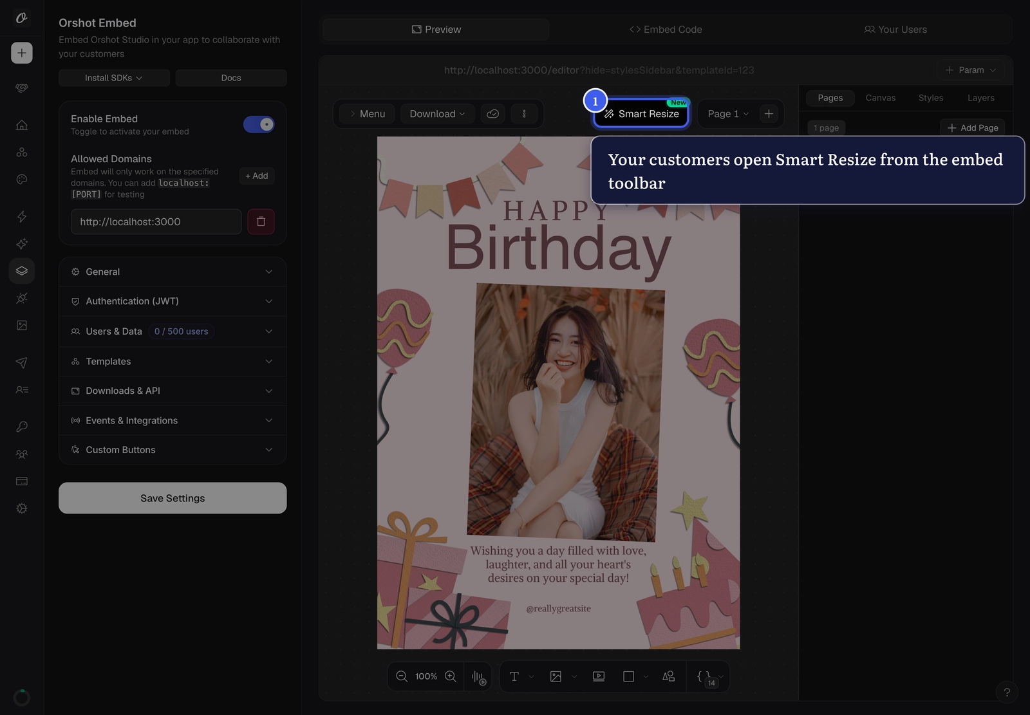1030x715 pixels.
Task: Select the Layers panel tab
Action: (981, 98)
